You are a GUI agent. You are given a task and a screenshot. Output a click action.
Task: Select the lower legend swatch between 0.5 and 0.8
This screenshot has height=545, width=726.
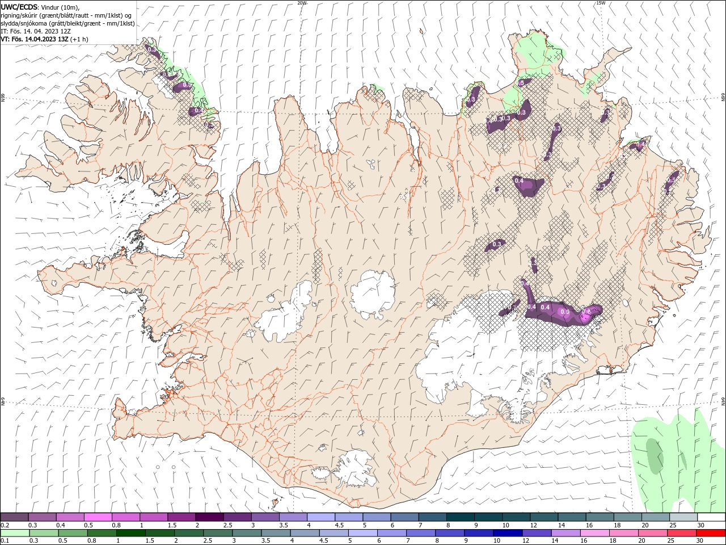[x=73, y=533]
